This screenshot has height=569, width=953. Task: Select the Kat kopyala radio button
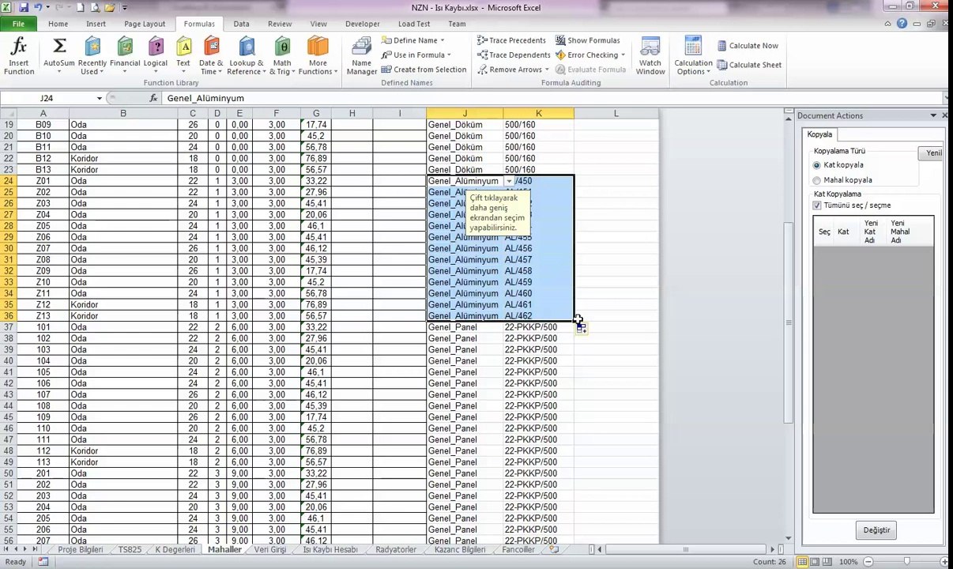[817, 165]
